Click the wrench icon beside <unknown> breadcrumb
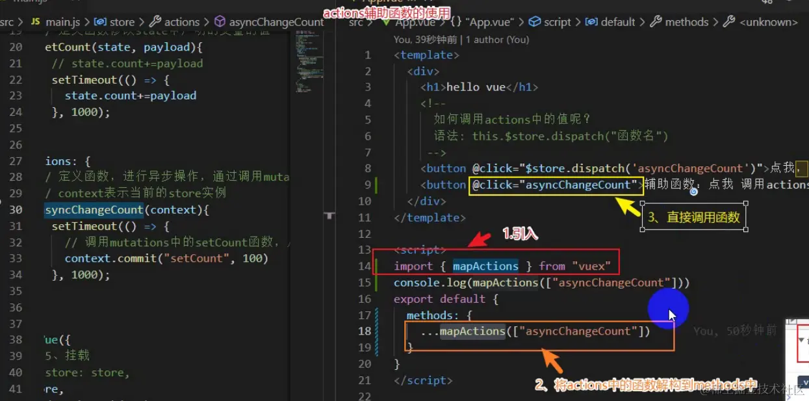 [729, 22]
